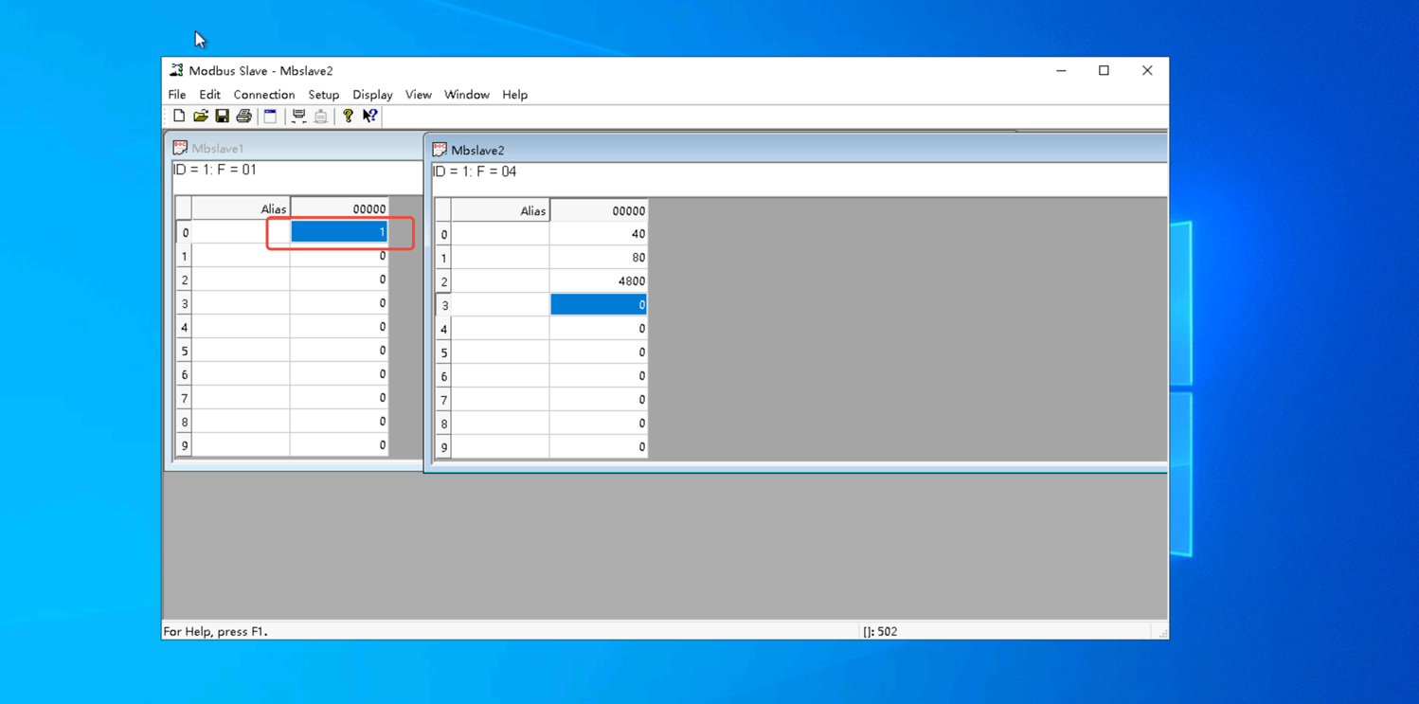
Task: Click row header 0 in Mbslave1
Action: (184, 232)
